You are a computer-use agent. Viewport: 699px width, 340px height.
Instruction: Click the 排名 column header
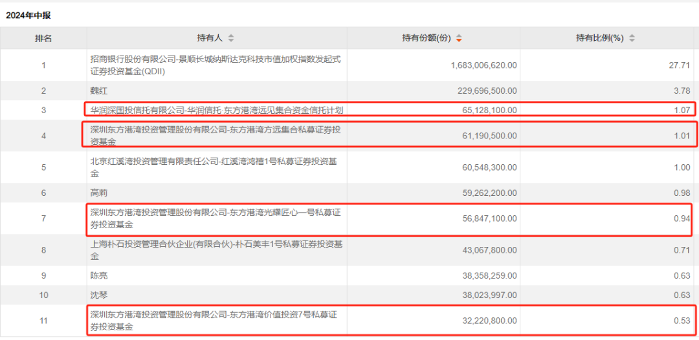44,39
